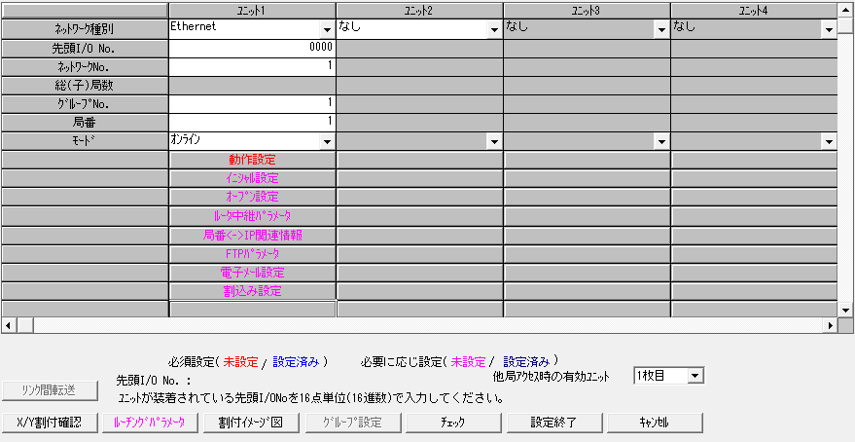
Task: Click the イニシャル設定 button
Action: [x=252, y=178]
